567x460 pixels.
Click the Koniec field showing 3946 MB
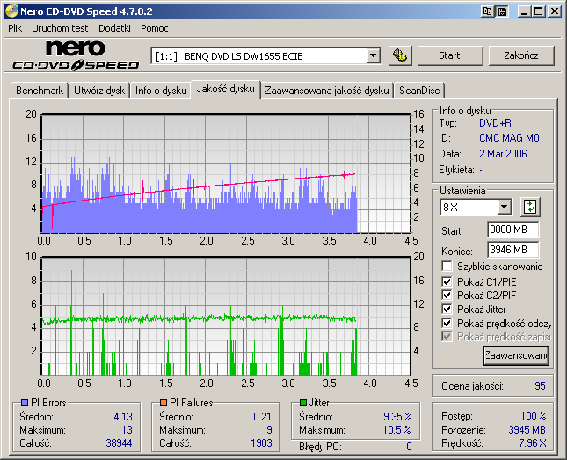tap(512, 250)
